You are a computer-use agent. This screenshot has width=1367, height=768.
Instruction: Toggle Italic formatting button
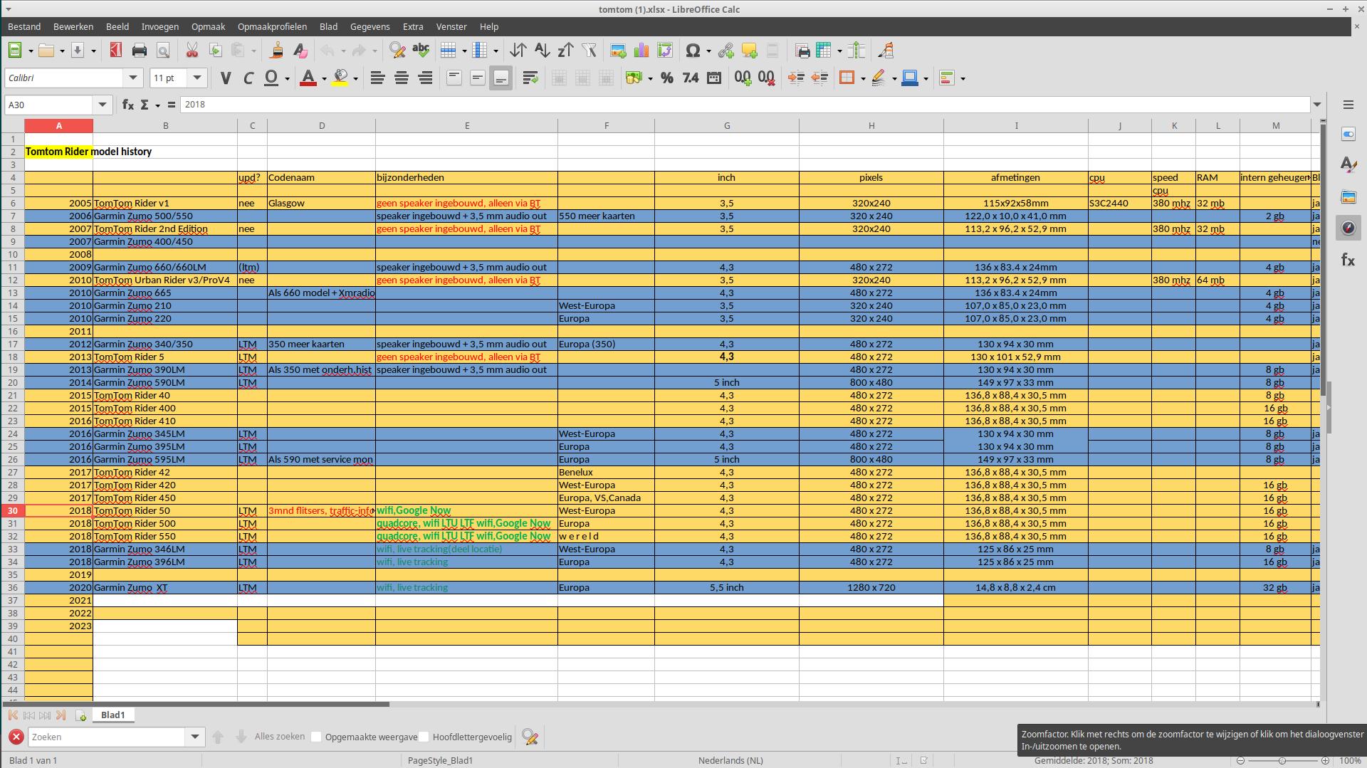tap(248, 78)
